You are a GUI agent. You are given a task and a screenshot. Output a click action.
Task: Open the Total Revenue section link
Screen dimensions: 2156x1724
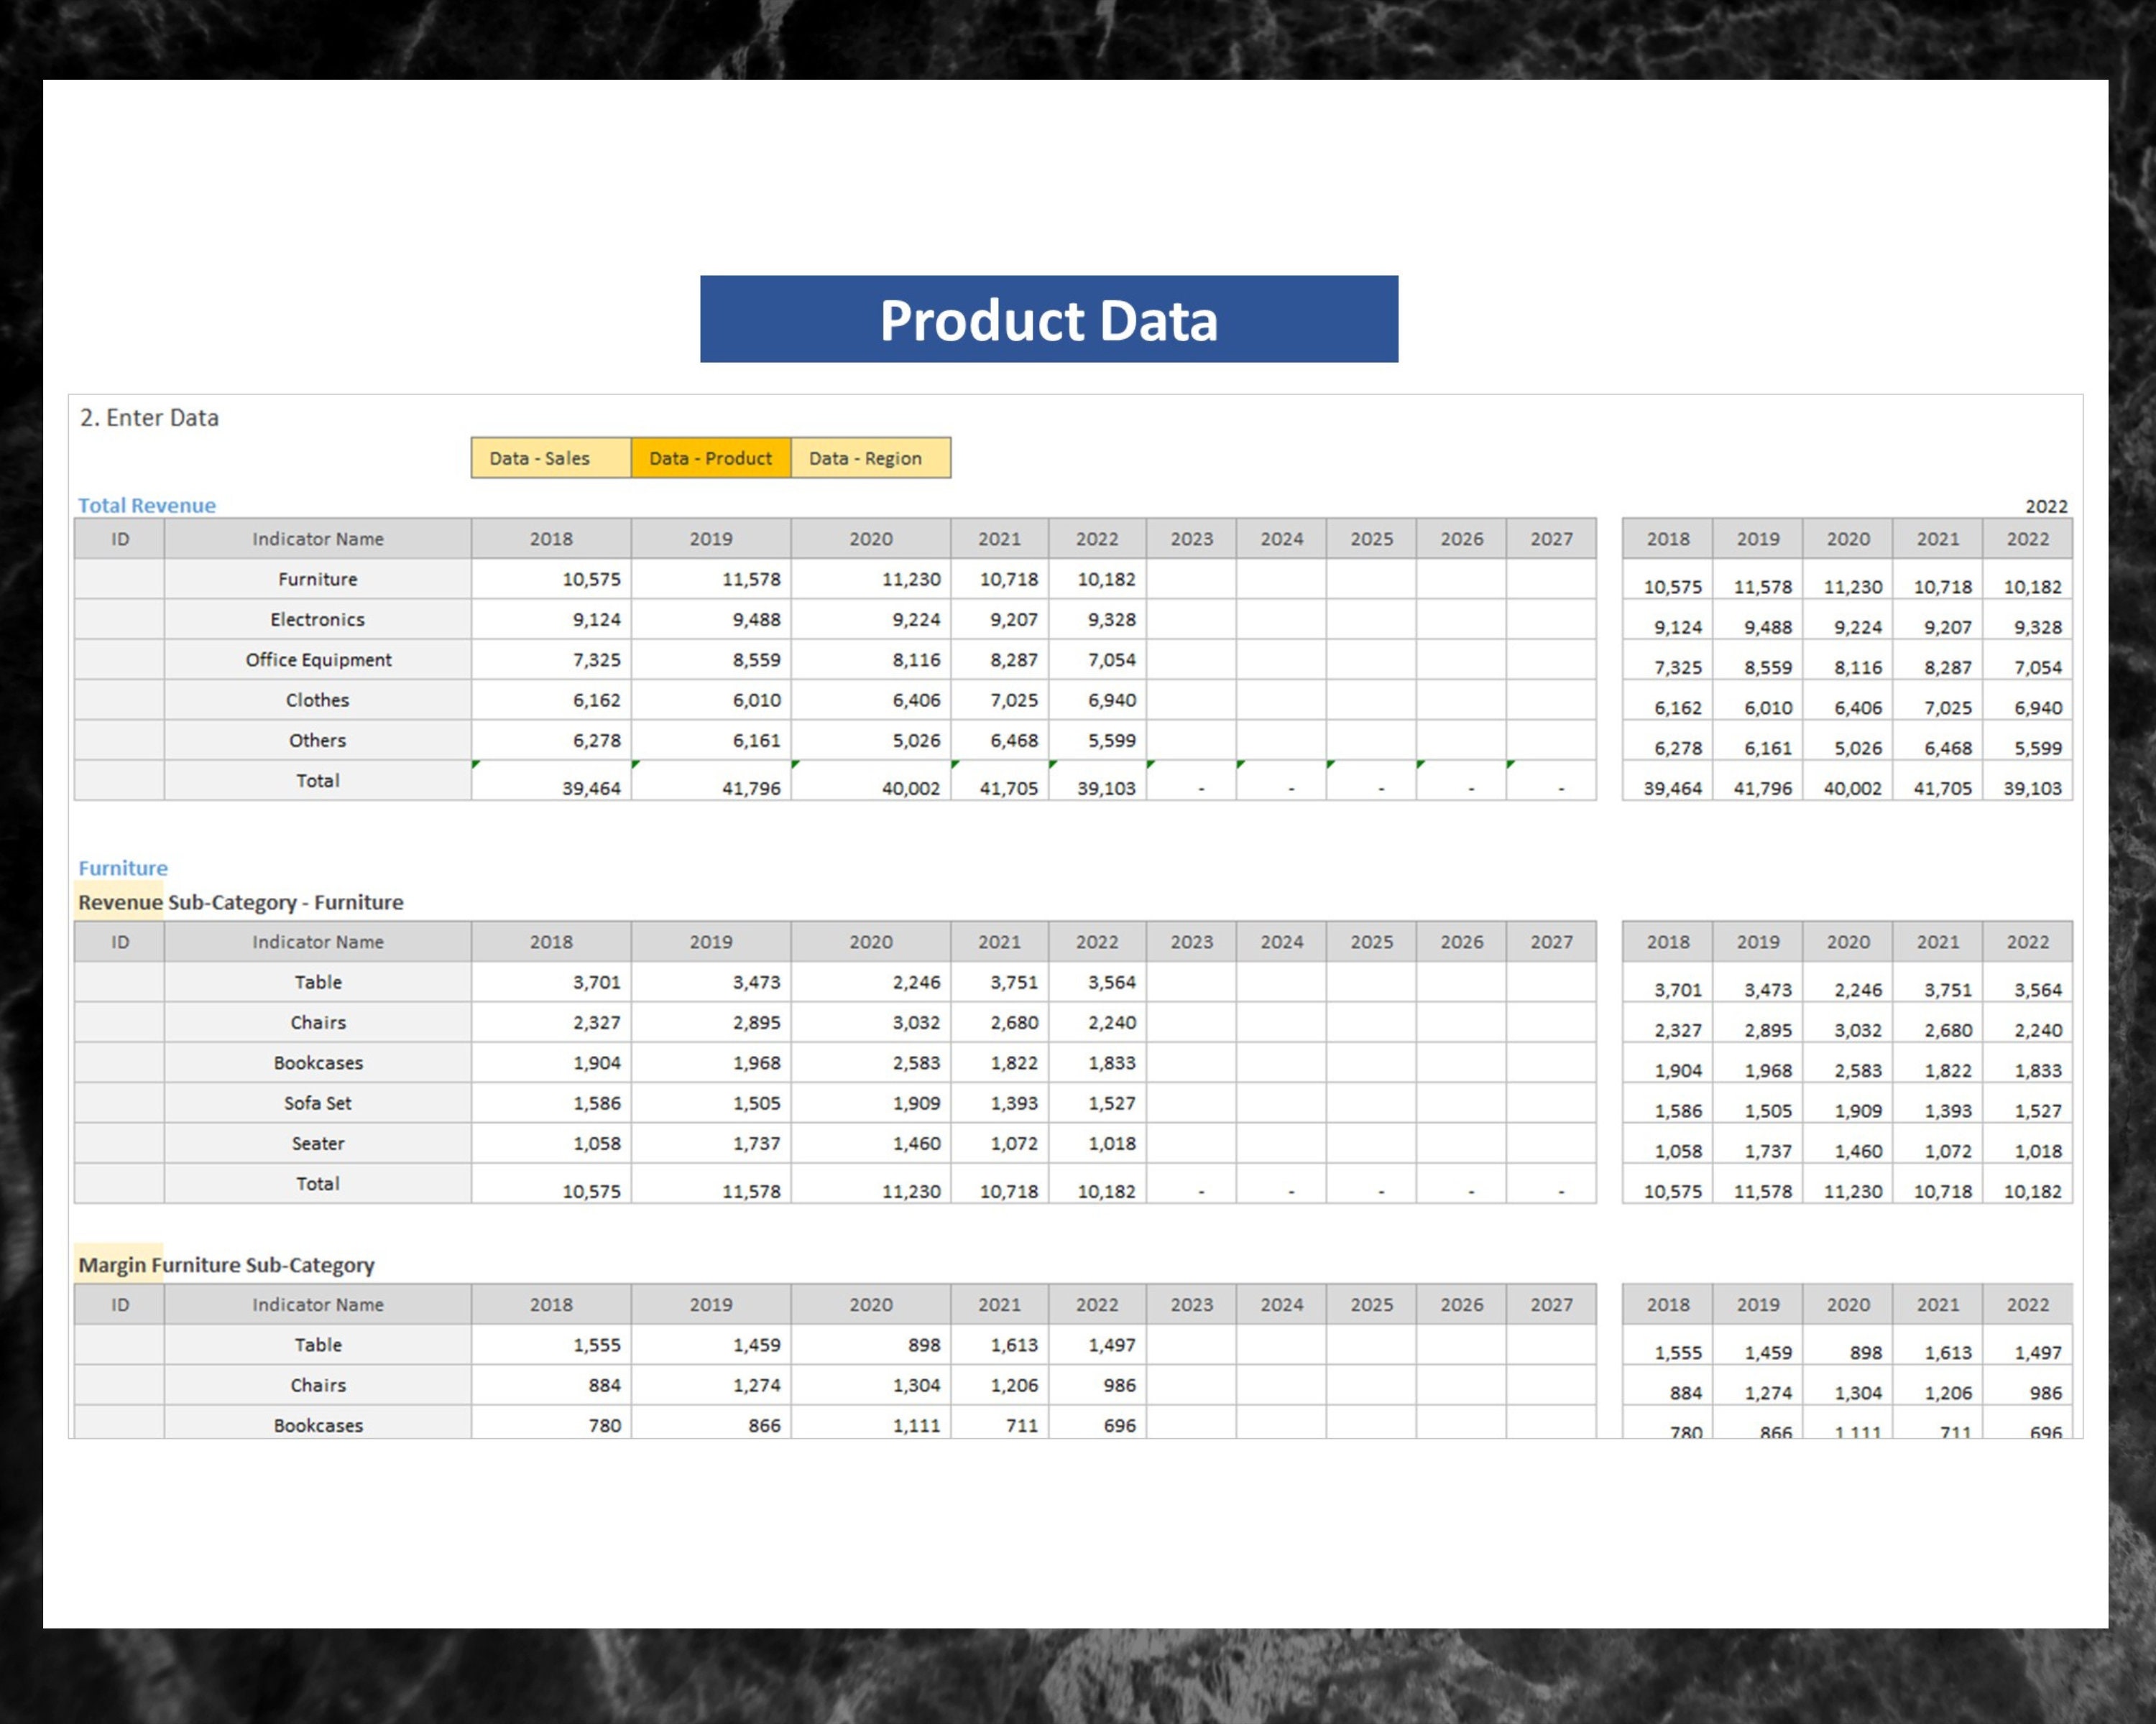146,506
